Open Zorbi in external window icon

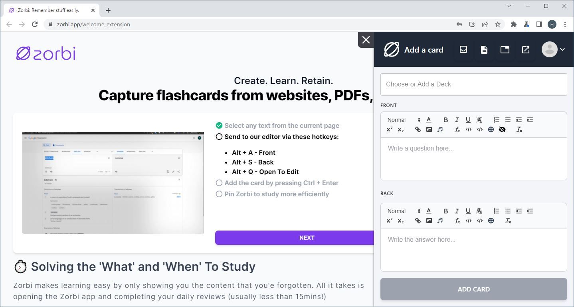(526, 50)
